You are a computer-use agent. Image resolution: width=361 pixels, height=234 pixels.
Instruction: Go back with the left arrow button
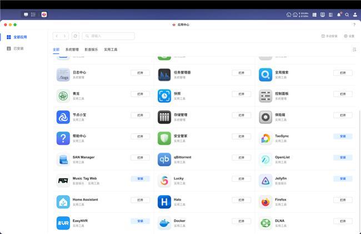(x=57, y=36)
